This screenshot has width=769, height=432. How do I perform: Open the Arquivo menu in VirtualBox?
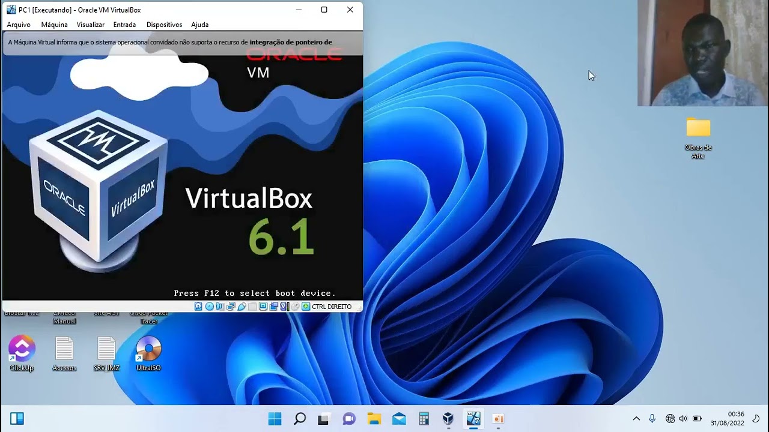click(x=19, y=25)
